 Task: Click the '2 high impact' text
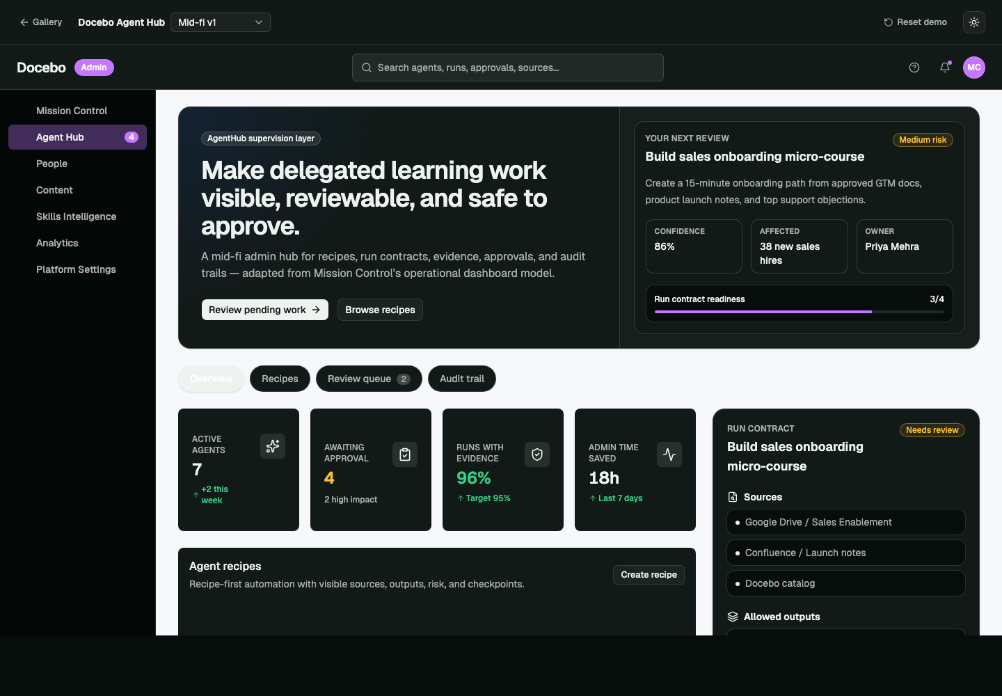click(351, 500)
